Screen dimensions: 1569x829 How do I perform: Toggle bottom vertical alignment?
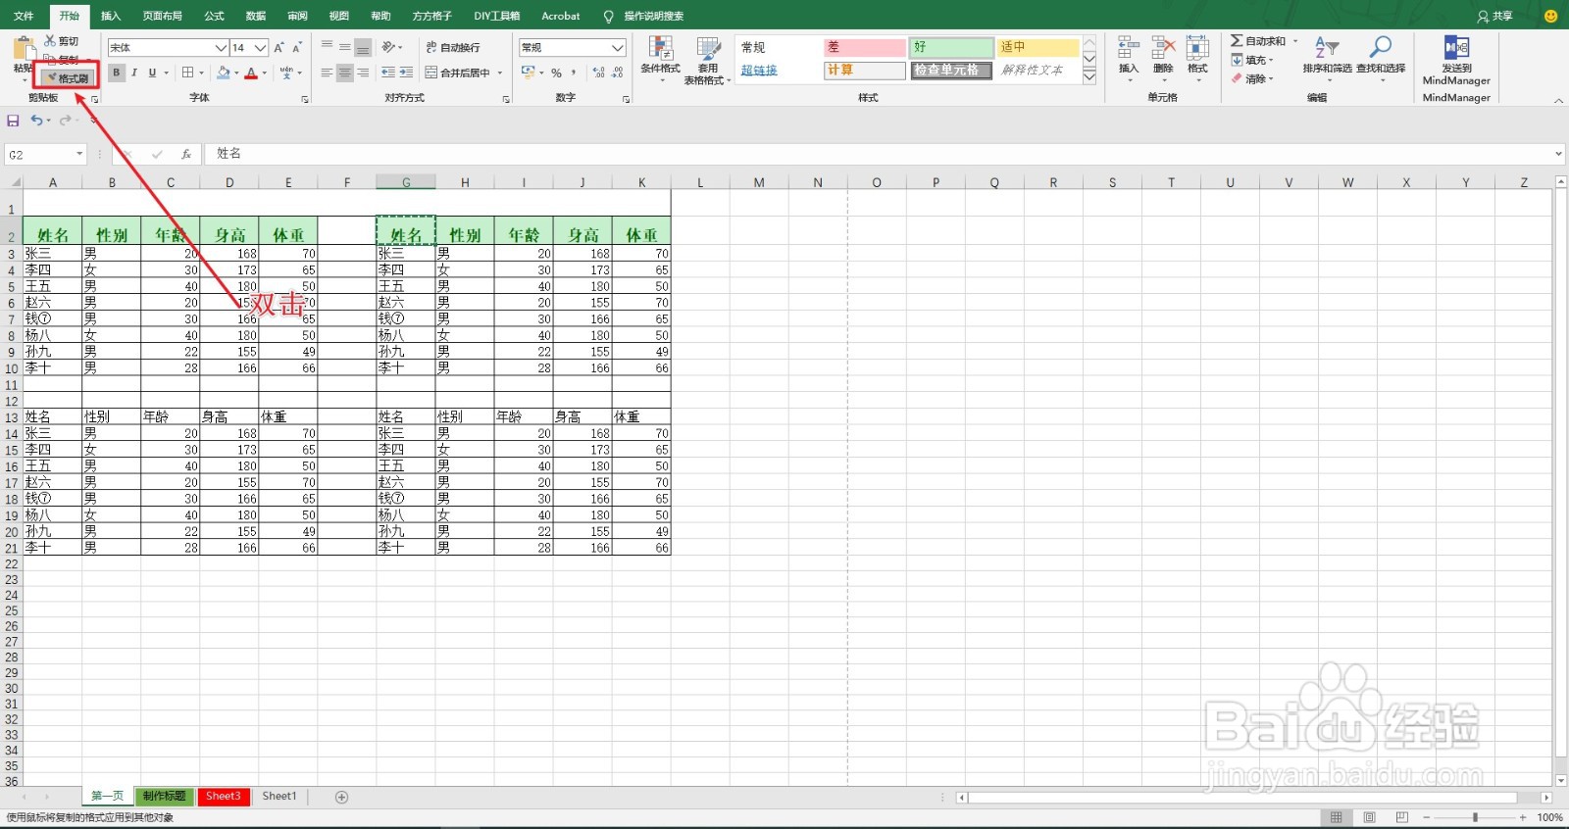[363, 47]
